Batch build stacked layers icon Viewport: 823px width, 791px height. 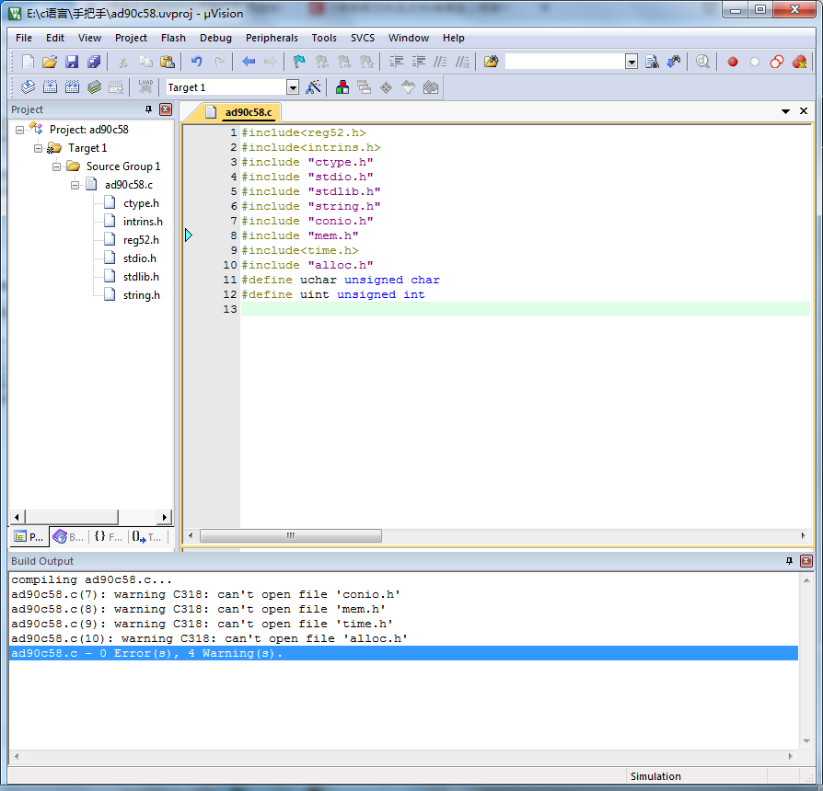(94, 87)
